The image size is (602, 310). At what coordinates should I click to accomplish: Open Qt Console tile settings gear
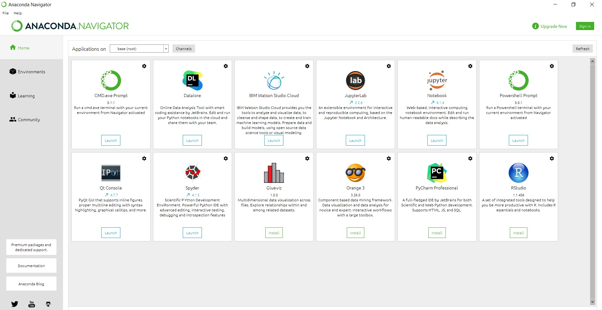[144, 158]
